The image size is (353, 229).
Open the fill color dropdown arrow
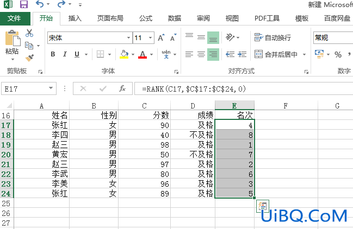133,54
